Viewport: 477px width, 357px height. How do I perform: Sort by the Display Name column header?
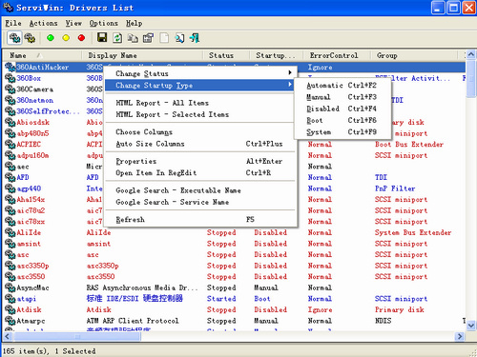click(x=142, y=55)
